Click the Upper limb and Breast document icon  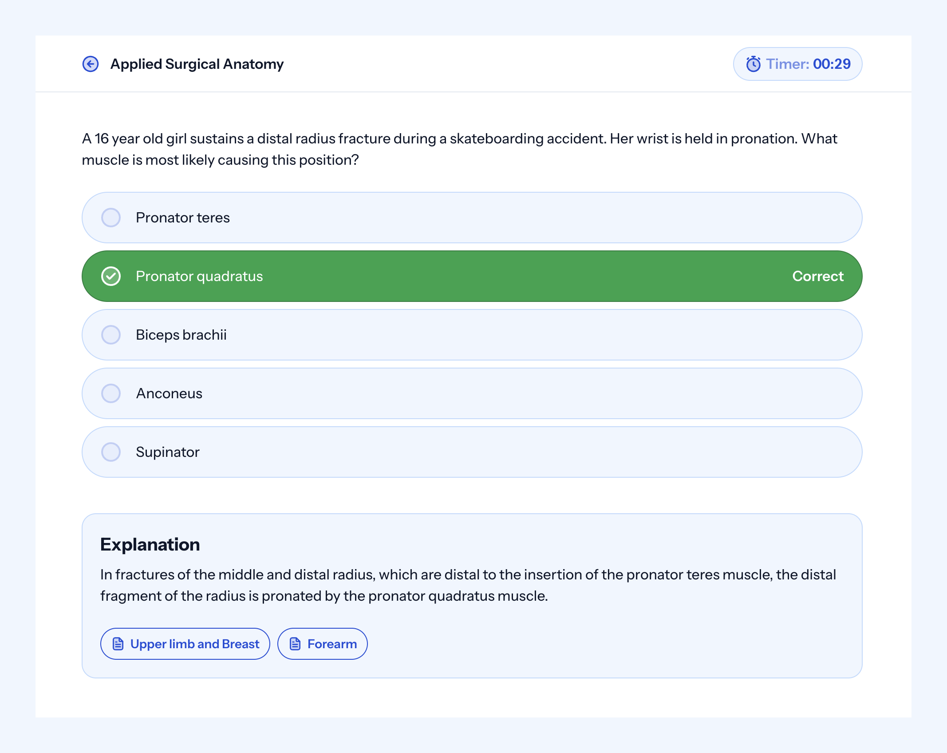pos(118,644)
